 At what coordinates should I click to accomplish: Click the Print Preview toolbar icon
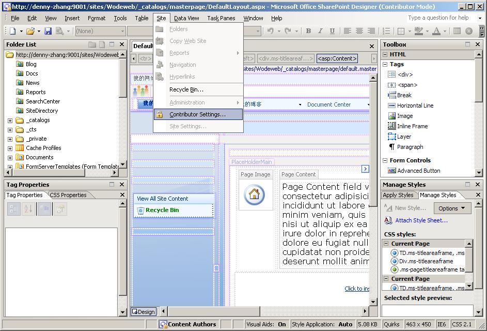[59, 31]
